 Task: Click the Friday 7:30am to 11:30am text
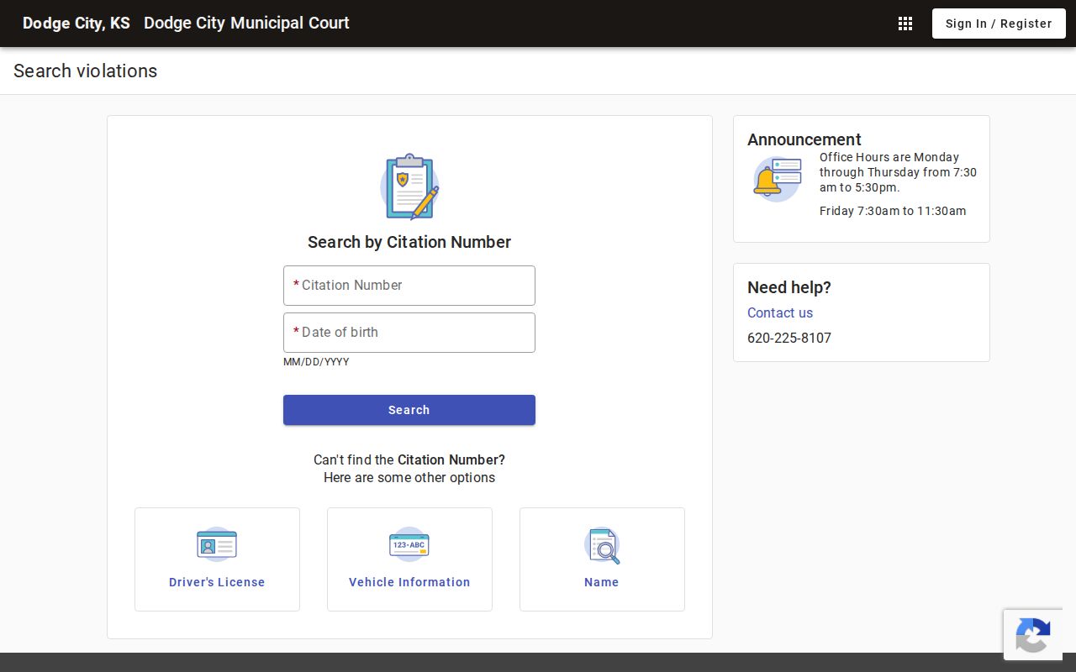tap(893, 211)
